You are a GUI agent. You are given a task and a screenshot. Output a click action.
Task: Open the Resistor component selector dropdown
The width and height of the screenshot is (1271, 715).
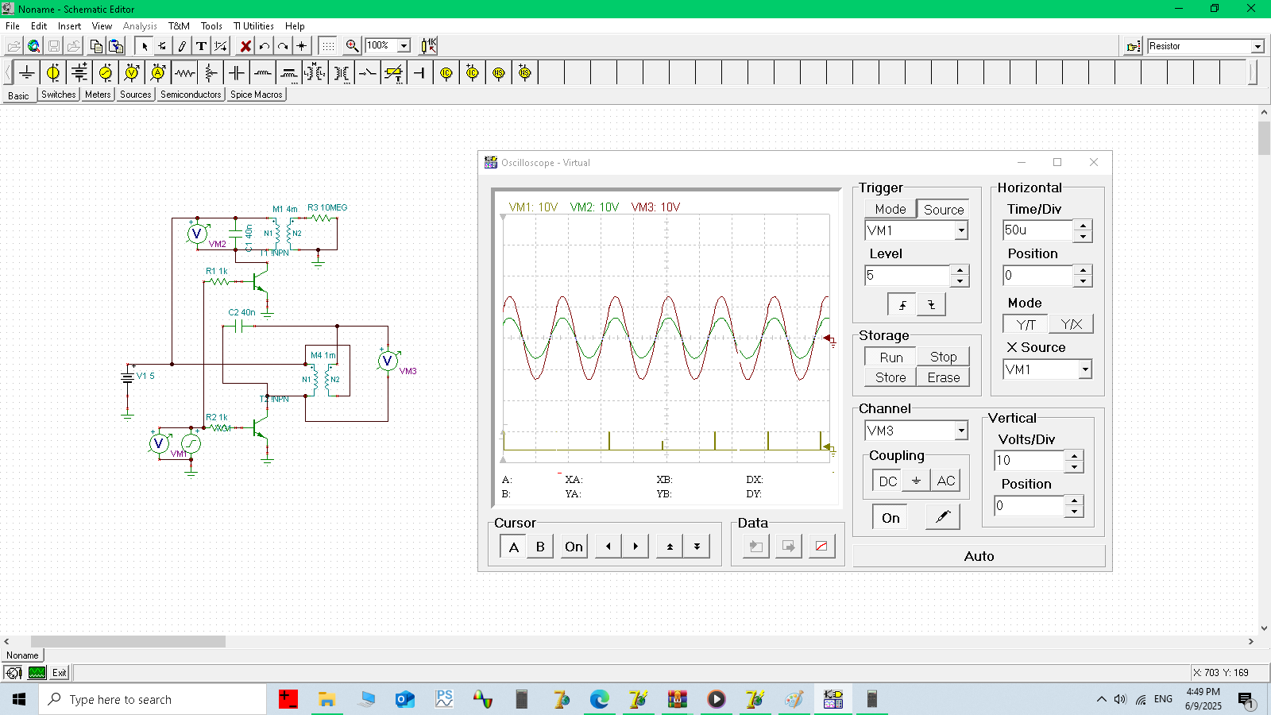[x=1257, y=46]
